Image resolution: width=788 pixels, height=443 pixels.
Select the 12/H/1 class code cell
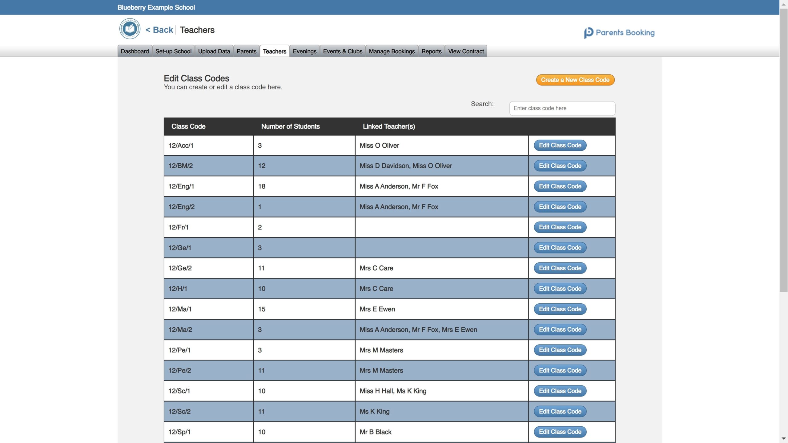click(x=209, y=289)
